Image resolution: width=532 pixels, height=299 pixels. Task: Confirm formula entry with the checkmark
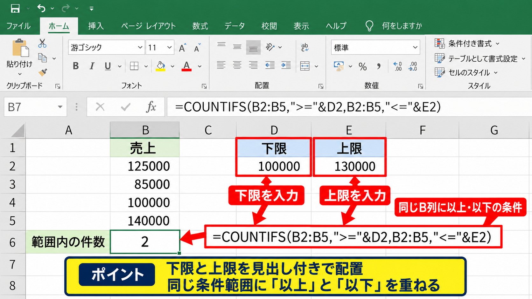(x=126, y=107)
